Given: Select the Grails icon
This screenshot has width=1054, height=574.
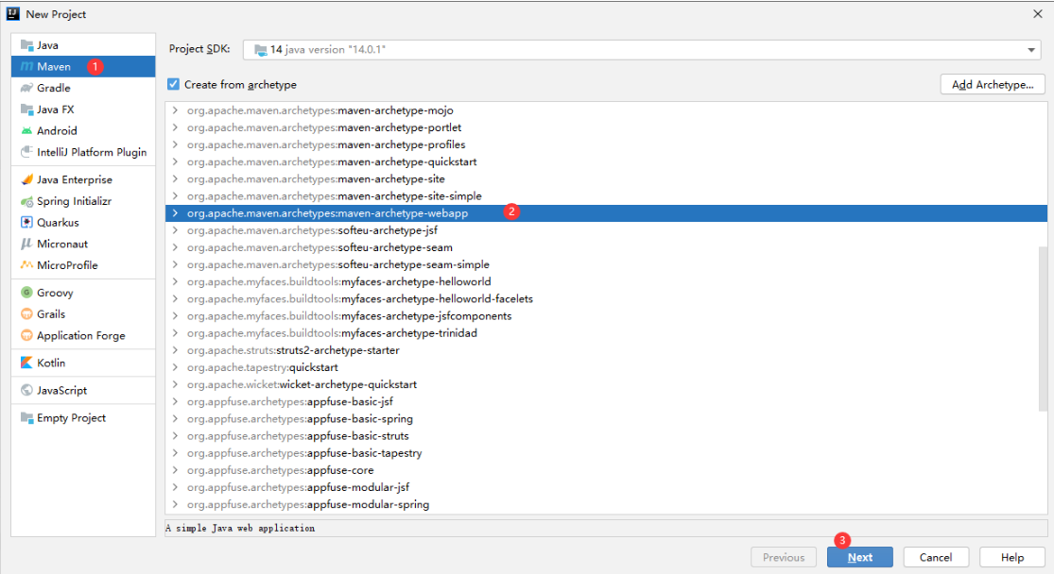Looking at the screenshot, I should pyautogui.click(x=26, y=314).
